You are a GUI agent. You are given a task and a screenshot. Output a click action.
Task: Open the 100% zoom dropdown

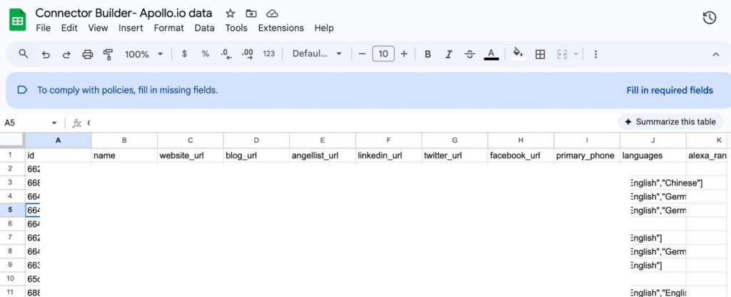(x=143, y=54)
